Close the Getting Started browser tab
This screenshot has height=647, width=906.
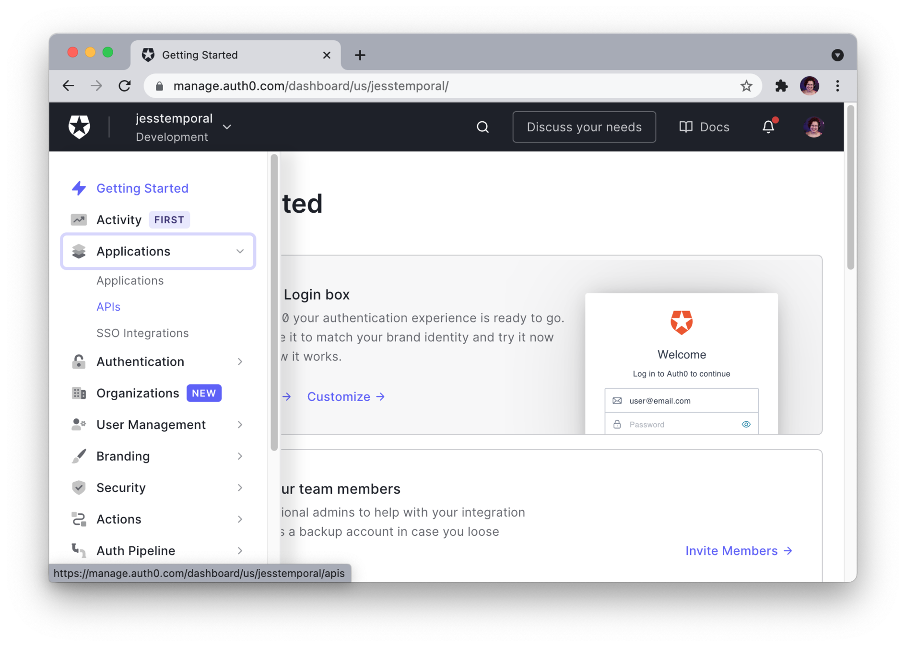click(327, 55)
